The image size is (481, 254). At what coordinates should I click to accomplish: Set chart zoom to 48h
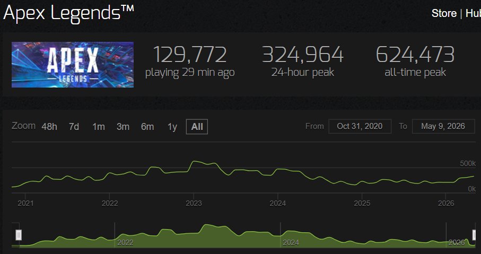(49, 127)
